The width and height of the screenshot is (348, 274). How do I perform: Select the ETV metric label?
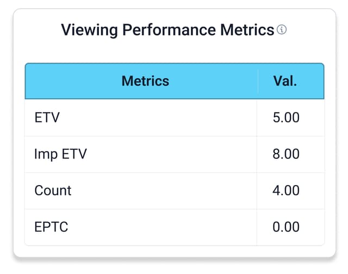(47, 117)
